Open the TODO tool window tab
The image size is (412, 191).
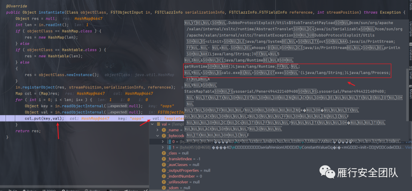click(x=49, y=190)
